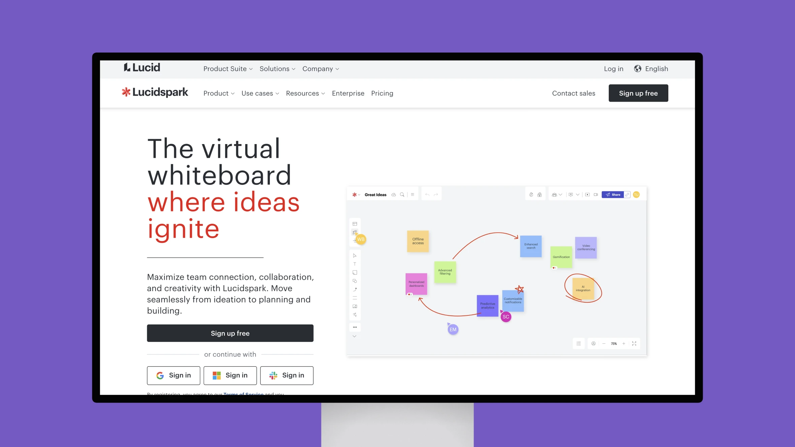
Task: Click the Share button on canvas
Action: coord(613,194)
